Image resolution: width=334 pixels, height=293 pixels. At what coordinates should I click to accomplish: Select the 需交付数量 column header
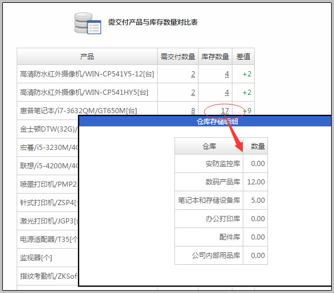point(178,56)
